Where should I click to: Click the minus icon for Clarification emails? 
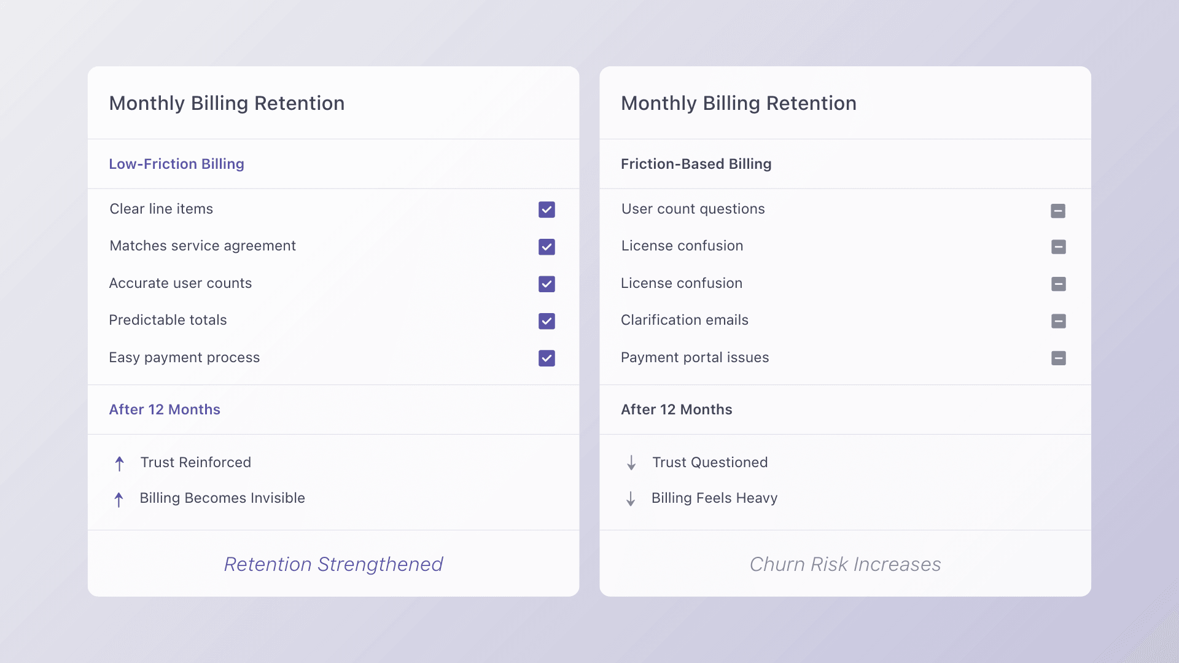[x=1058, y=321]
